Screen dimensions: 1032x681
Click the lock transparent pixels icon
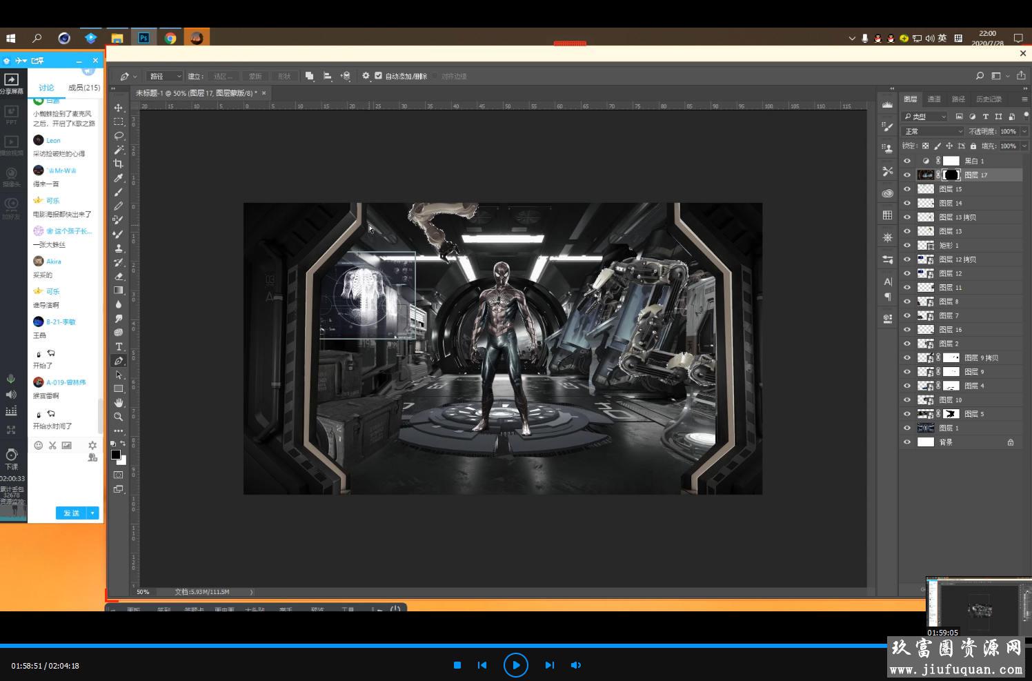(x=926, y=146)
